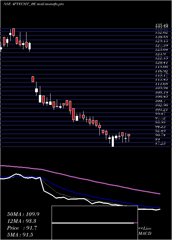Select the 127.39 price level label

[161, 46]
